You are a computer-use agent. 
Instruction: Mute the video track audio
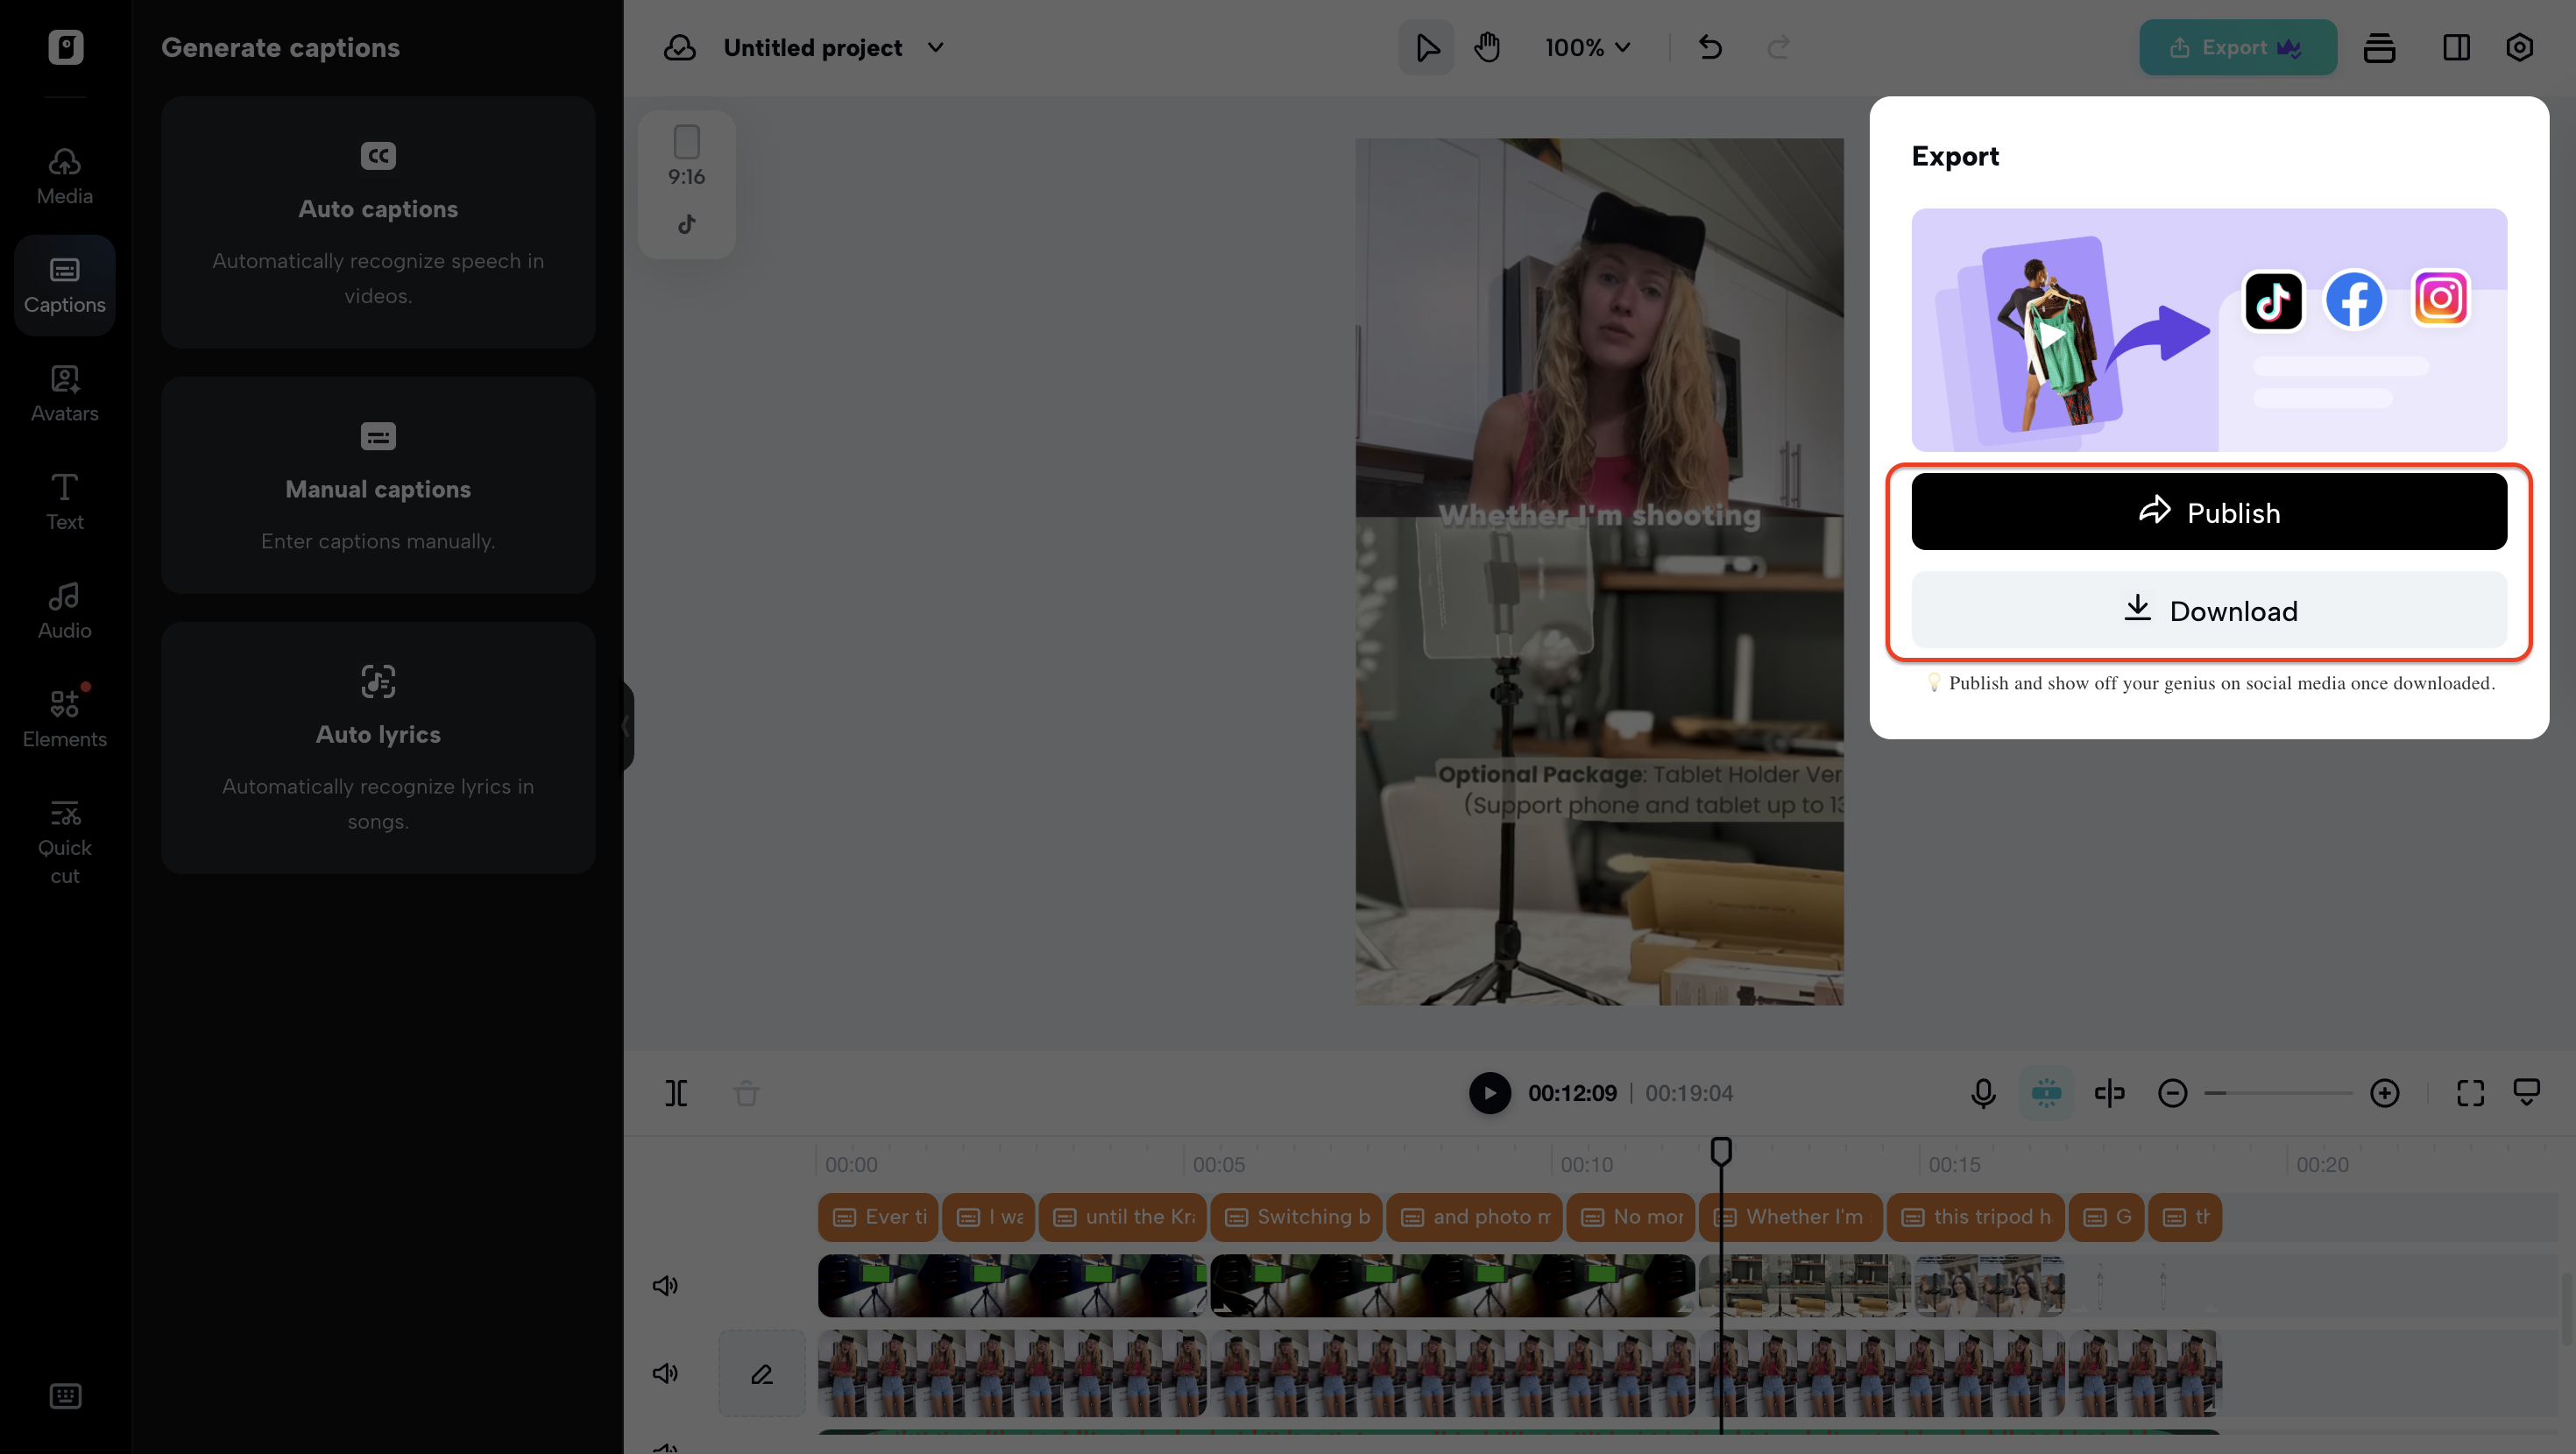pos(666,1285)
